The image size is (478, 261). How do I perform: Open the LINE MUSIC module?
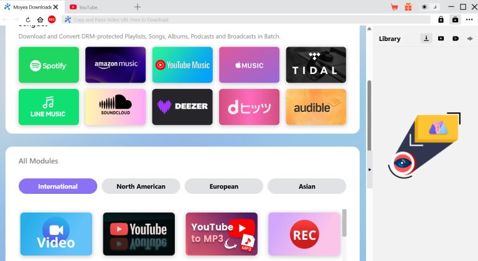[49, 107]
